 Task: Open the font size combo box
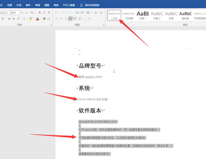point(15,13)
